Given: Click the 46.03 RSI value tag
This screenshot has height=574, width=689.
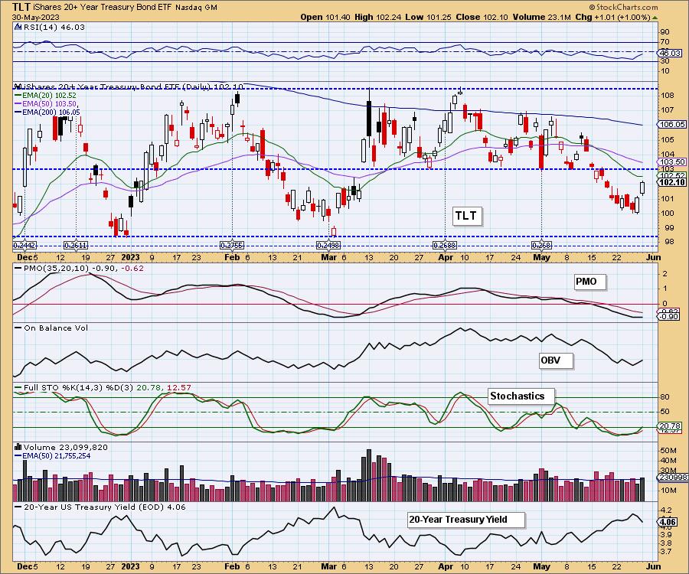Looking at the screenshot, I should 671,53.
